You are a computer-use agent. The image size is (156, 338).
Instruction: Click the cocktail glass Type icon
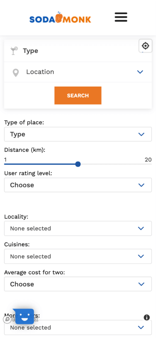pos(14,51)
